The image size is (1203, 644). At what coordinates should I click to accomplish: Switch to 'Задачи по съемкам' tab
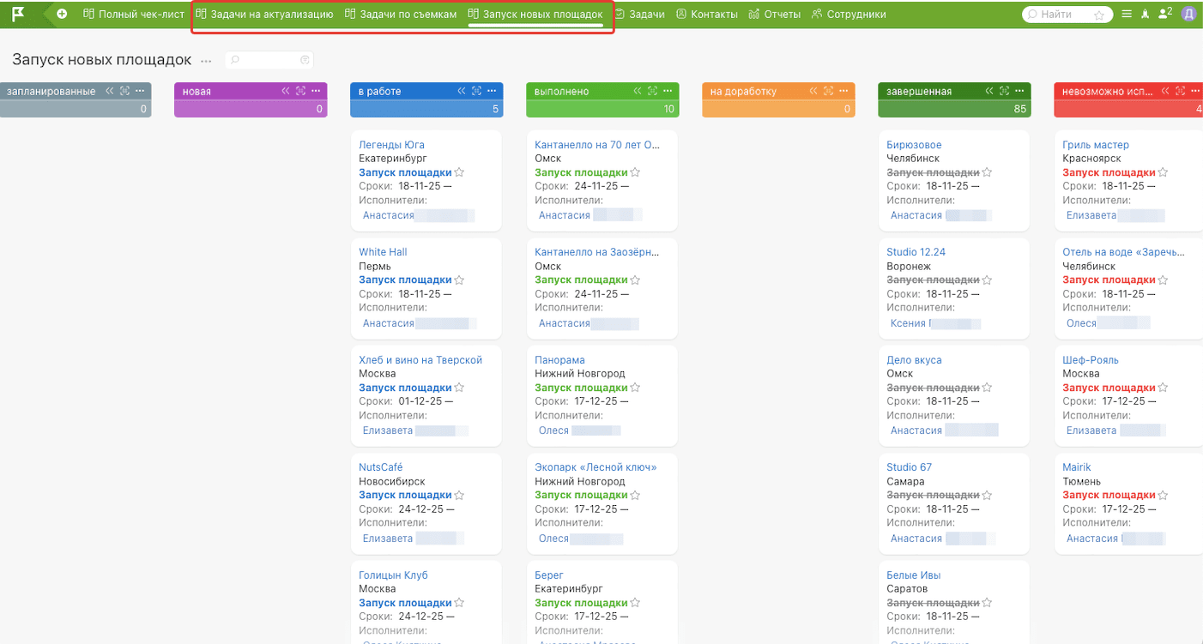[401, 15]
